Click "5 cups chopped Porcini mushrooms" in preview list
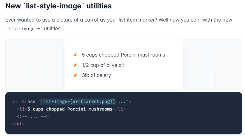 click(x=123, y=55)
